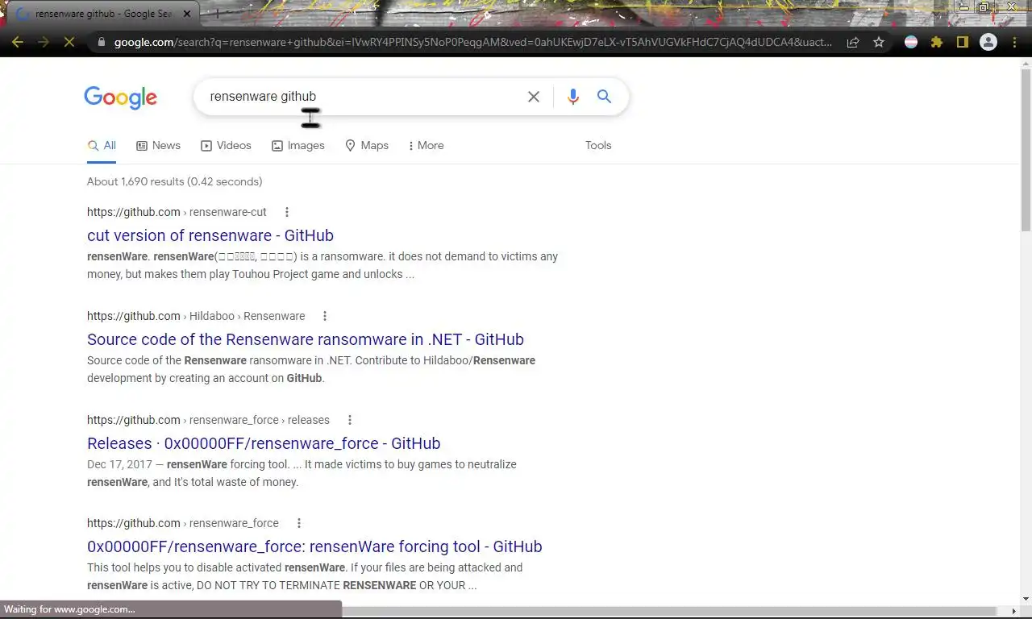The height and width of the screenshot is (619, 1032).
Task: Toggle the browser side panel icon
Action: click(962, 42)
